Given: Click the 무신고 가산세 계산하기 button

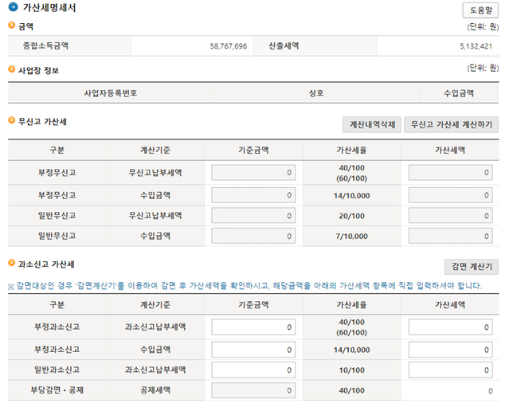Looking at the screenshot, I should [x=451, y=125].
